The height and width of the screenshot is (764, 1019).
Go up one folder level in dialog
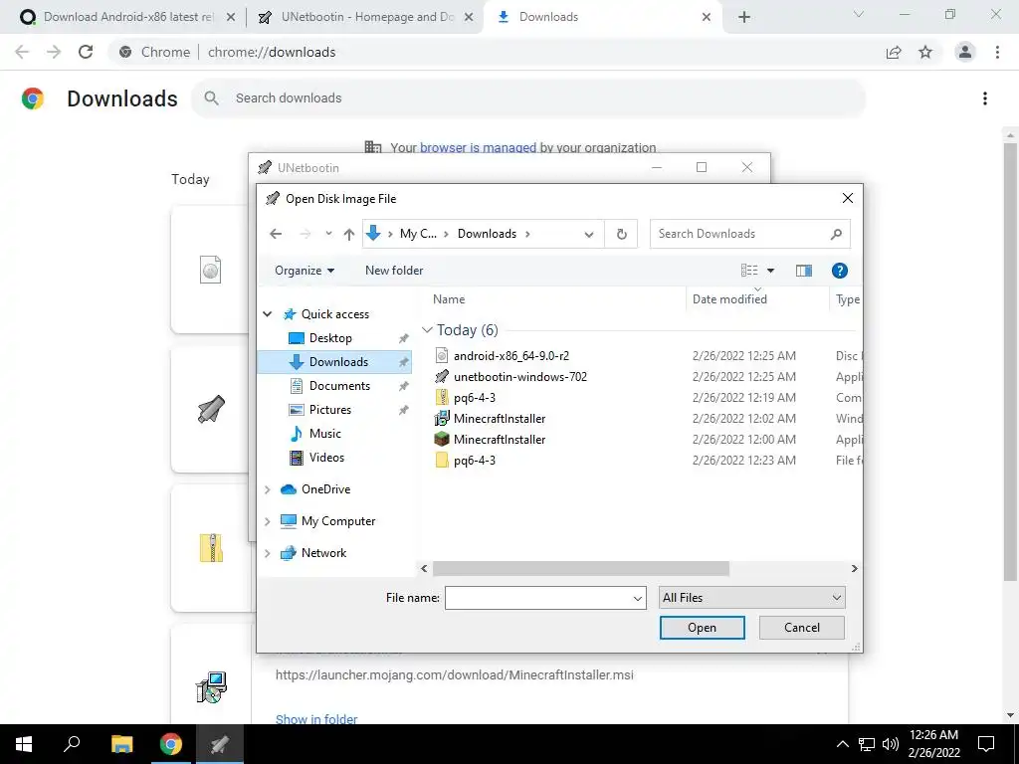[x=349, y=234]
